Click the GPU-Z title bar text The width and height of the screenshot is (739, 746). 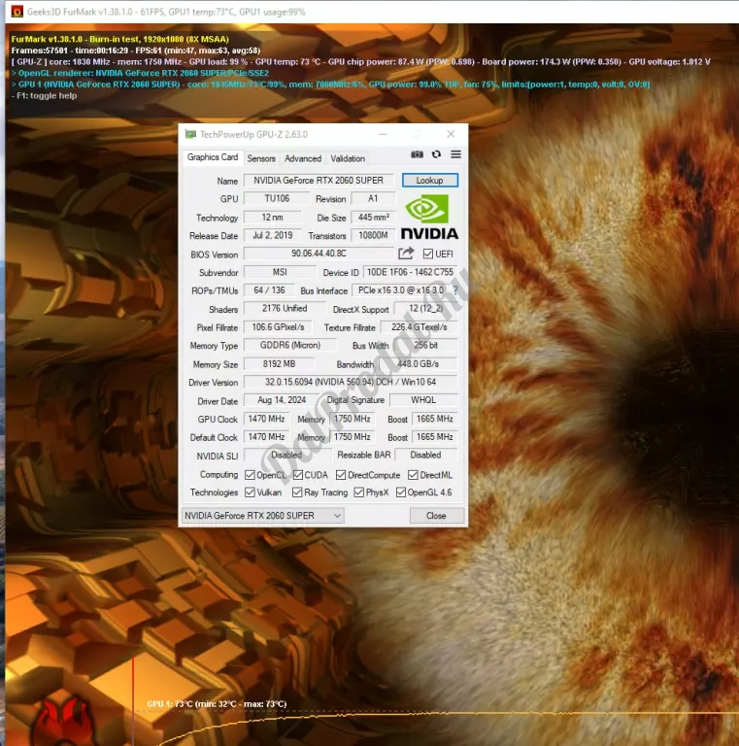pos(254,135)
